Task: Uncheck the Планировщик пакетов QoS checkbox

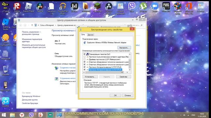Action: pos(84,54)
